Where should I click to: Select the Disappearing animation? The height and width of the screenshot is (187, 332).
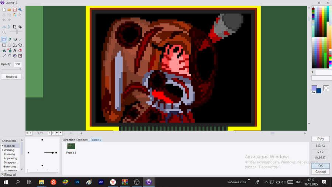pos(11,162)
